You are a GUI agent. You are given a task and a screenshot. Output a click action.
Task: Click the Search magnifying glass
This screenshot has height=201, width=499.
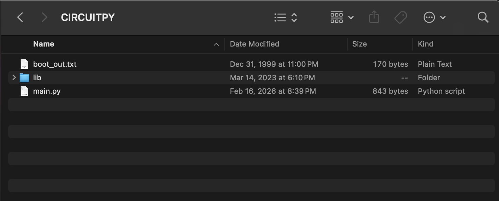pos(483,17)
